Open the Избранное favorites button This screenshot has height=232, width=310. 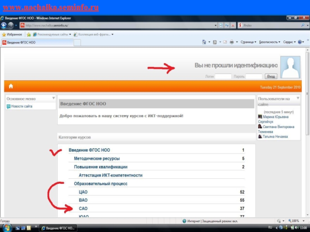coord(12,34)
